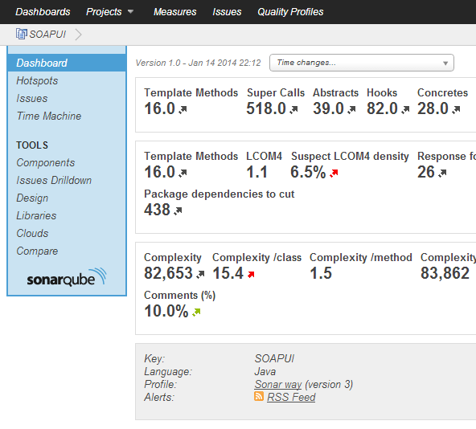The width and height of the screenshot is (476, 429).
Task: Click the value 83,862
Action: tap(445, 273)
